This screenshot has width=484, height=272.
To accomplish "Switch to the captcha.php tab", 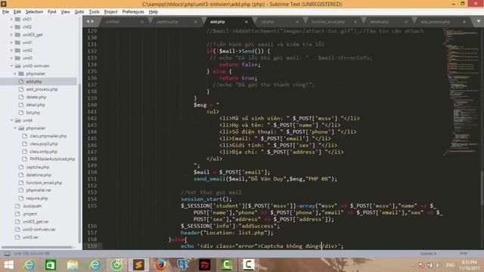I will (x=167, y=22).
